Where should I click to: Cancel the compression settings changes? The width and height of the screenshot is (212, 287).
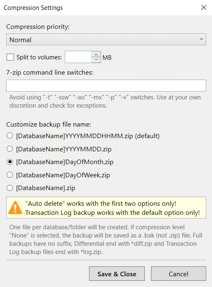(178, 274)
